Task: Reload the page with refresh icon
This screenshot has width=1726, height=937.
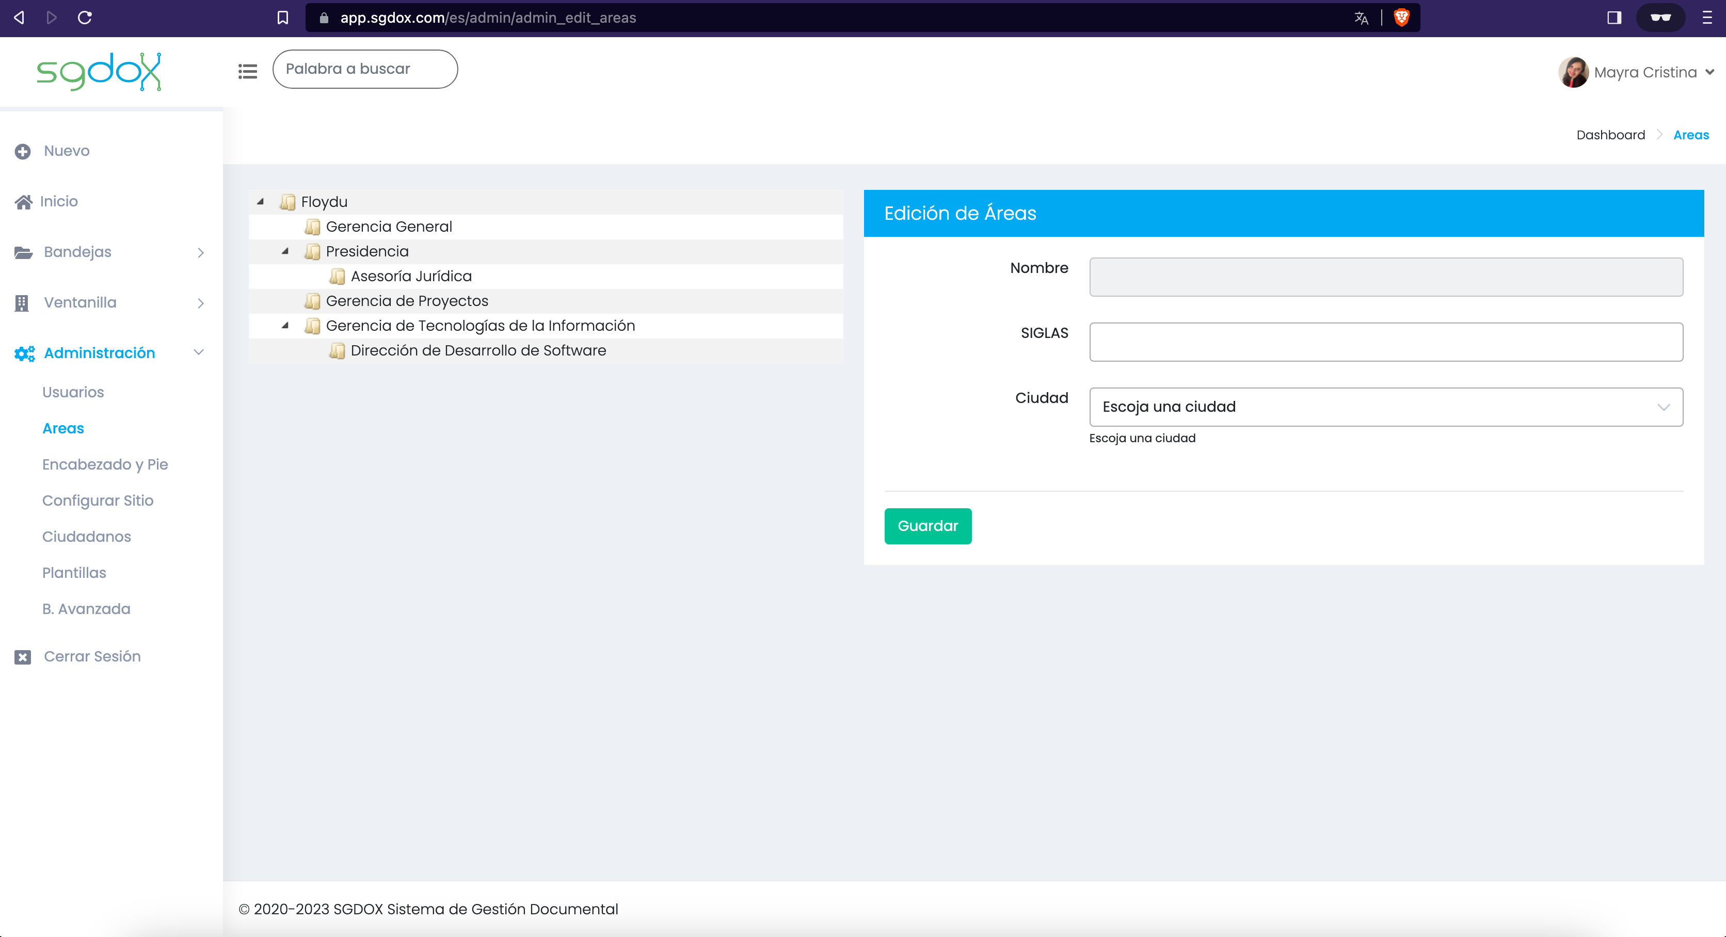Action: (x=85, y=18)
